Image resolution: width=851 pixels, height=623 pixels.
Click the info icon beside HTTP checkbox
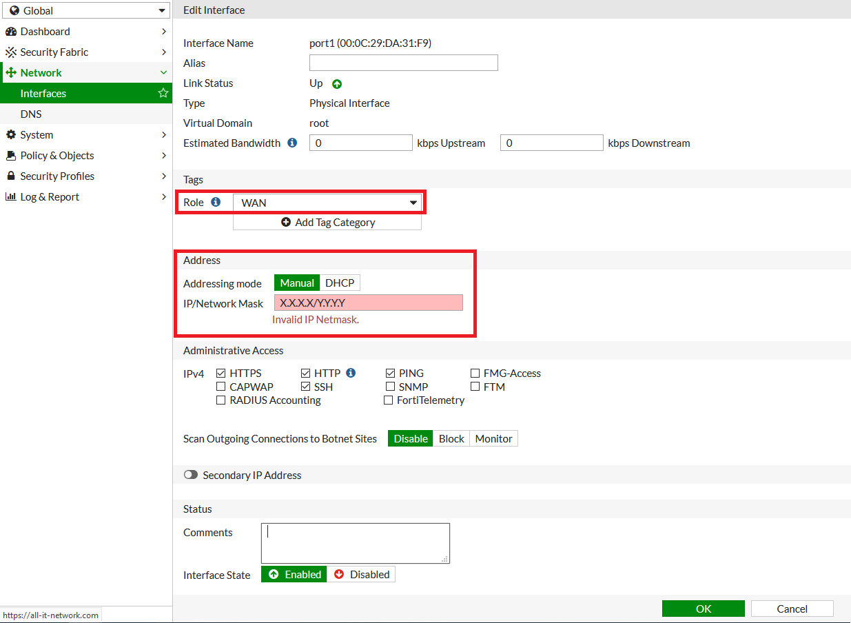pos(351,373)
